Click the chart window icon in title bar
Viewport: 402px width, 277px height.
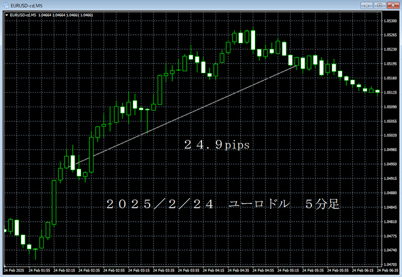[x=6, y=5]
